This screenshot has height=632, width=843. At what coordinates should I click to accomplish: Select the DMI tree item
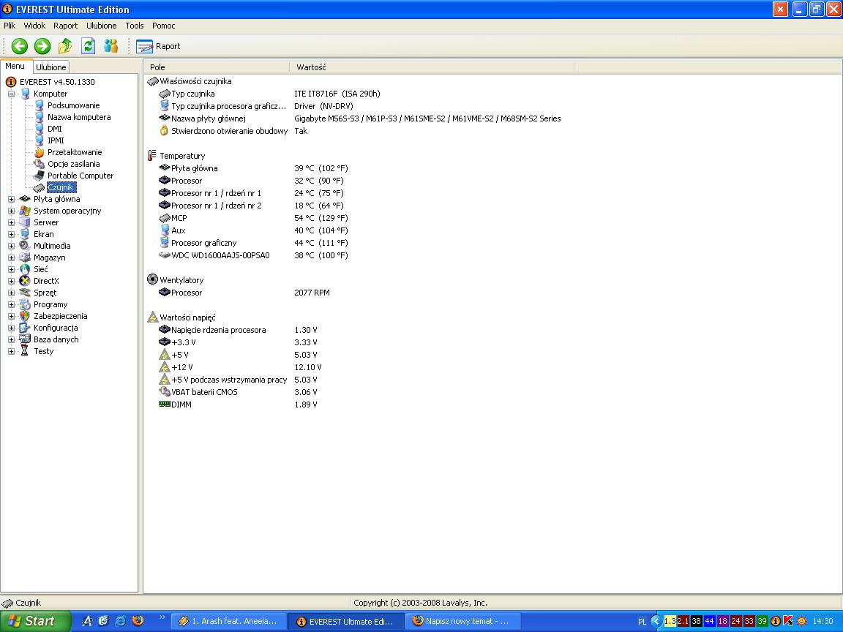point(54,129)
